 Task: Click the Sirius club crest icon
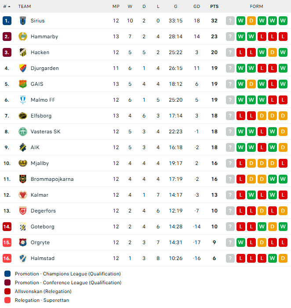[23, 21]
